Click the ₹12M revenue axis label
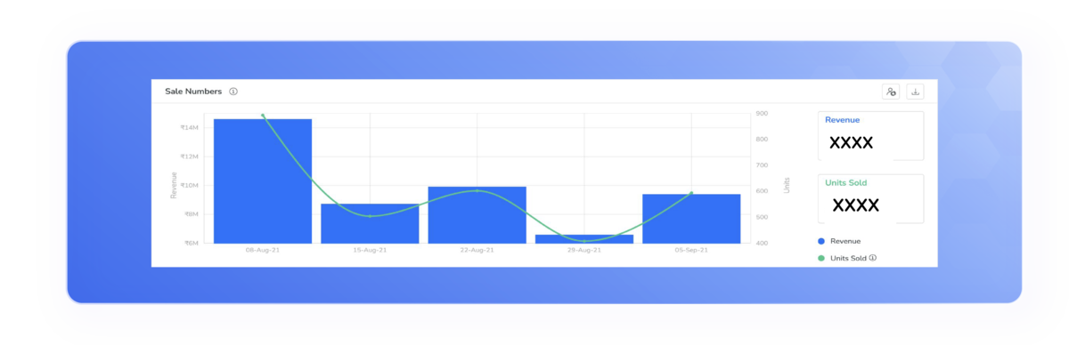This screenshot has height=345, width=1069. pyautogui.click(x=189, y=156)
